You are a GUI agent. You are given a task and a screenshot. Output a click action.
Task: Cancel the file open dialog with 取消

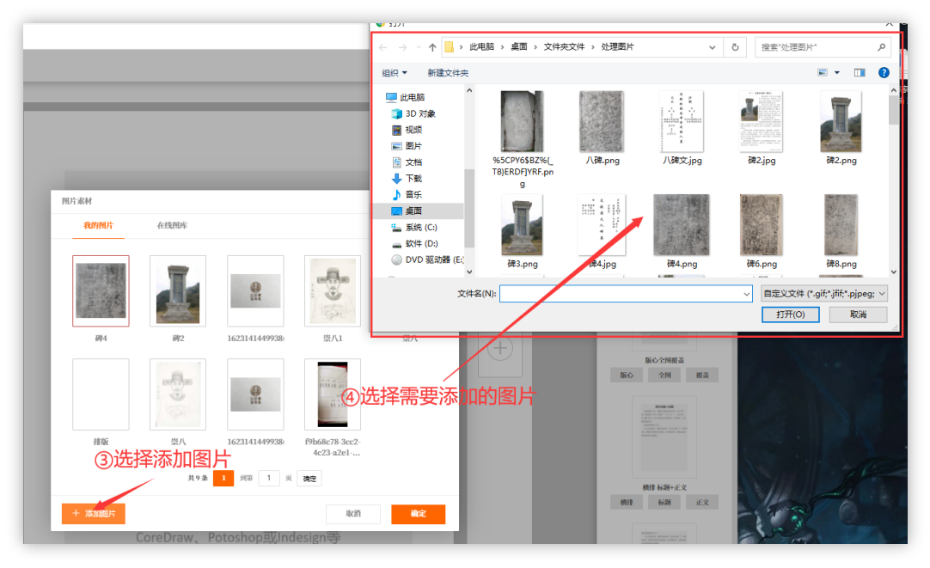click(x=859, y=315)
